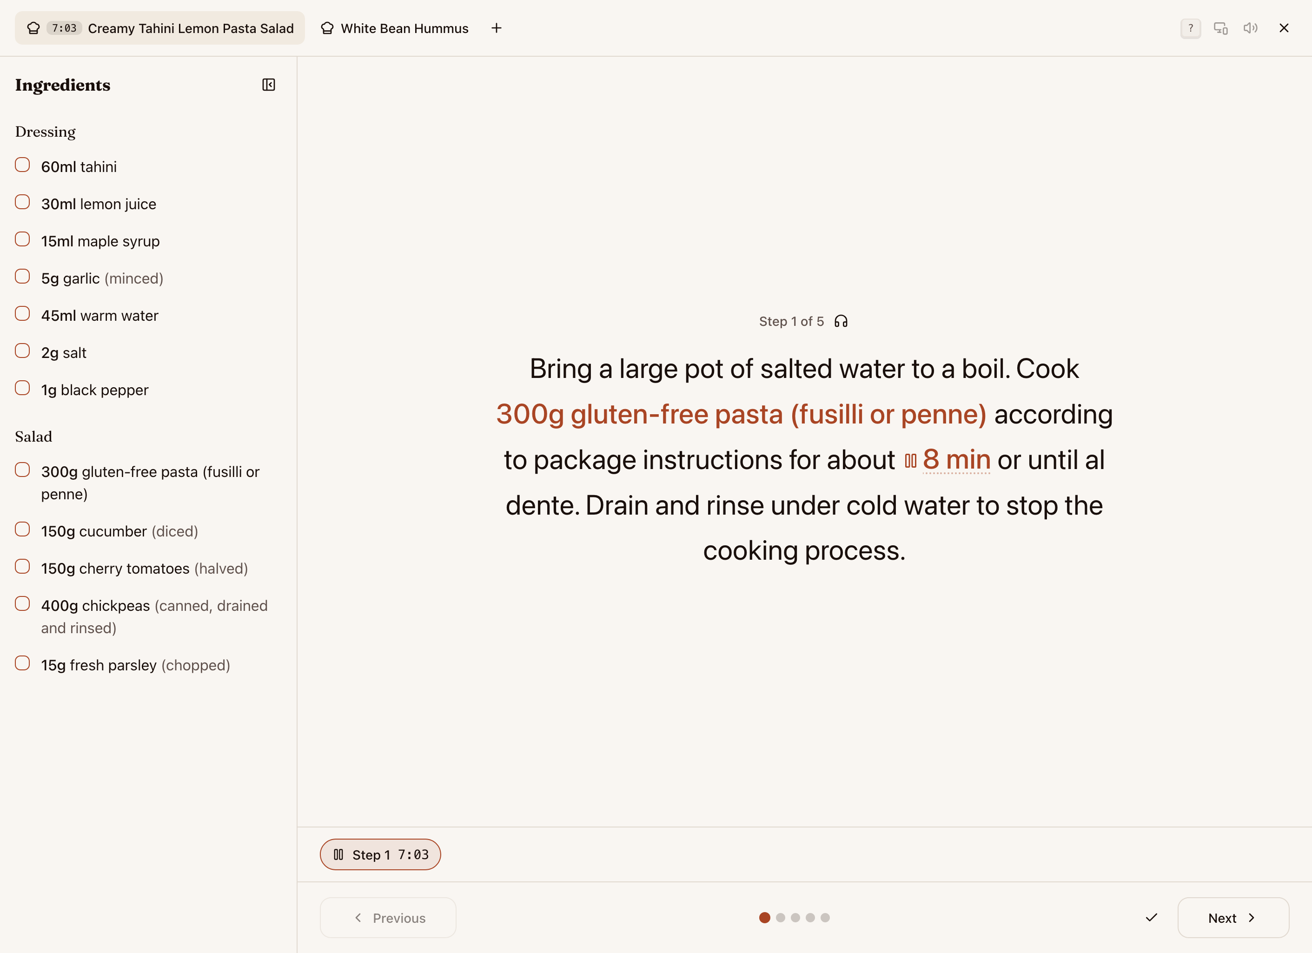This screenshot has width=1312, height=953.
Task: Check the 5g garlic ingredient box
Action: (23, 277)
